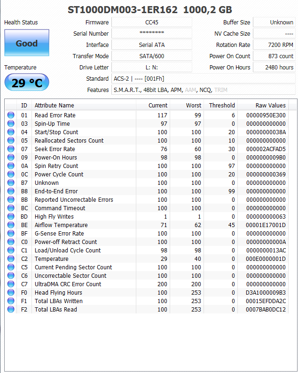
Task: Select the Read Error Rate attribute name
Action: click(55, 115)
